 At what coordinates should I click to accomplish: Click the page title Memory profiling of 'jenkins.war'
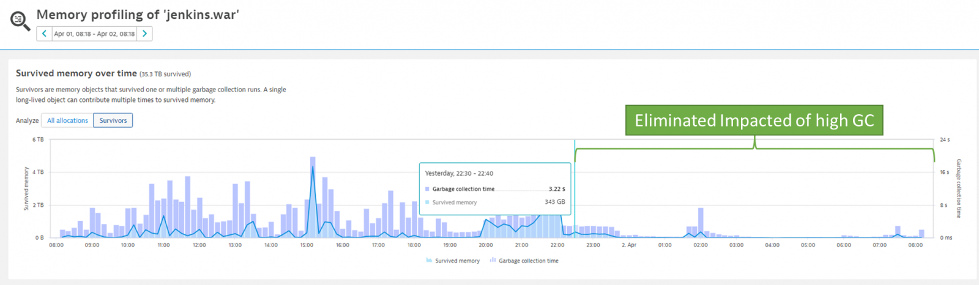138,15
